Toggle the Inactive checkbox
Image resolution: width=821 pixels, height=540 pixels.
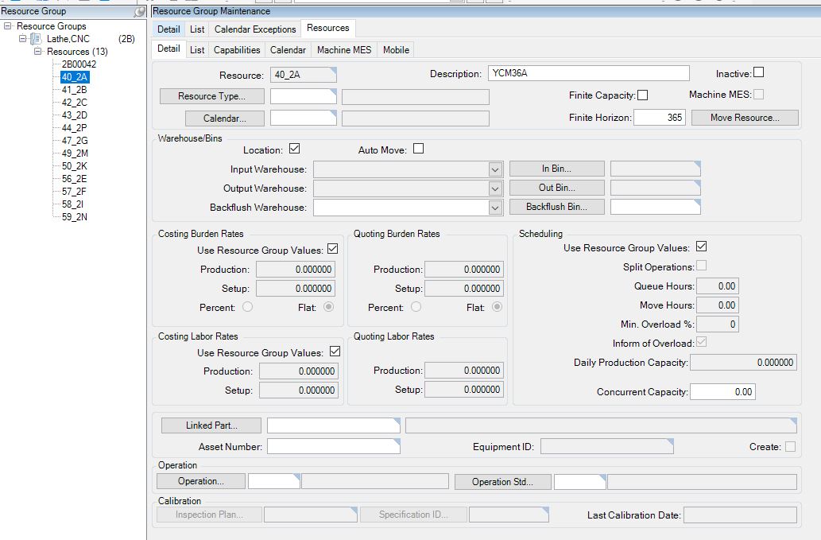[x=758, y=72]
